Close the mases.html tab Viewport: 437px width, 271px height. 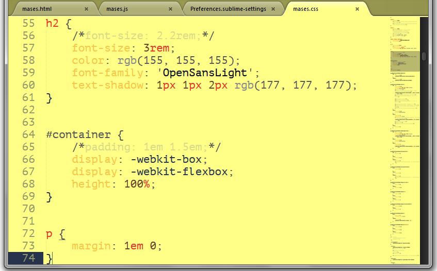(86, 9)
